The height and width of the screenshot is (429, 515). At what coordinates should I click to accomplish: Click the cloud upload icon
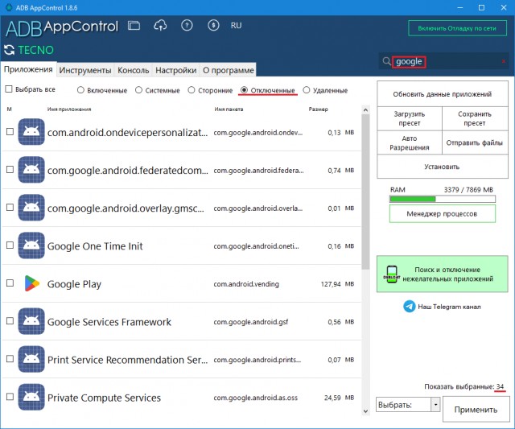click(159, 27)
